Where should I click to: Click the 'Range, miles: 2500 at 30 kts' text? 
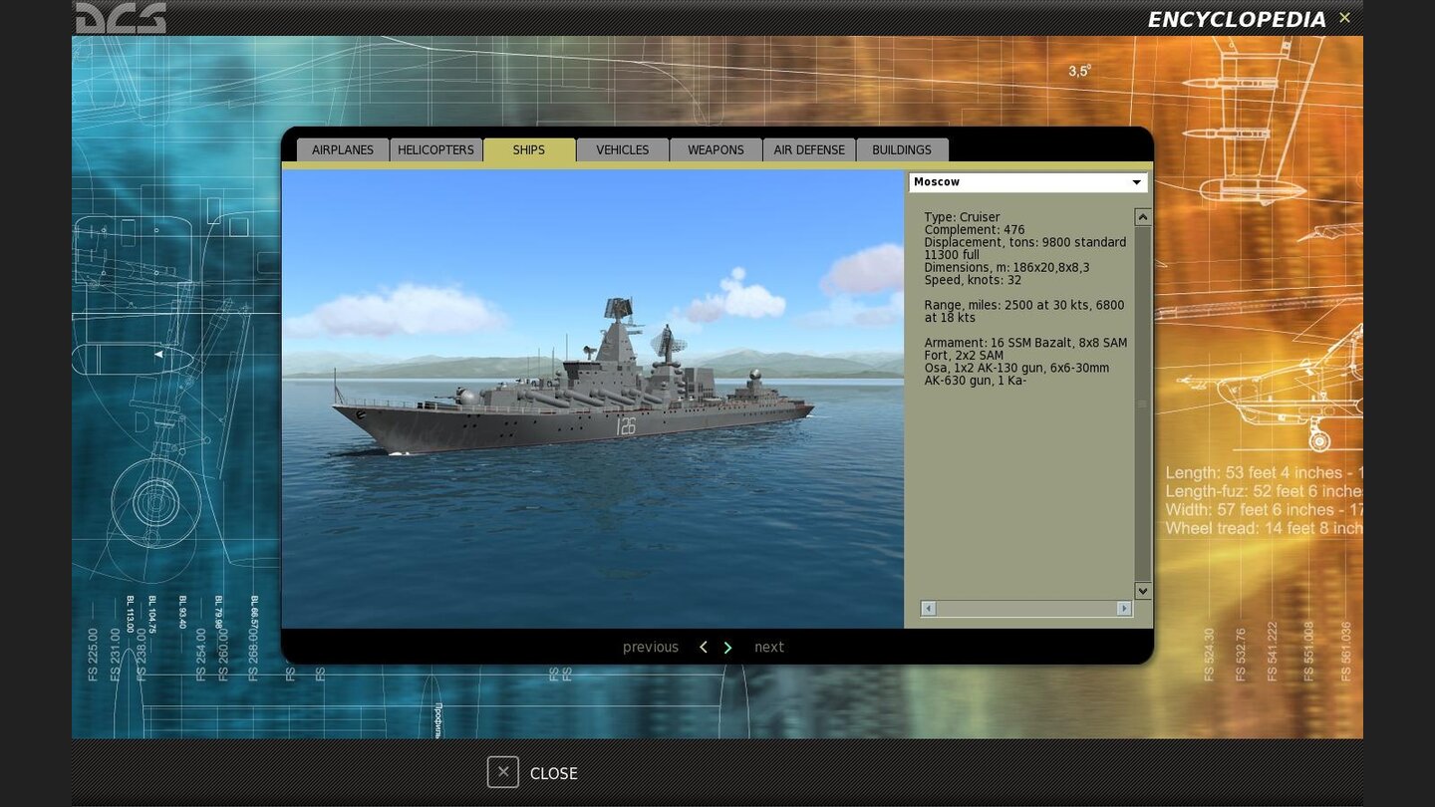(x=1004, y=305)
